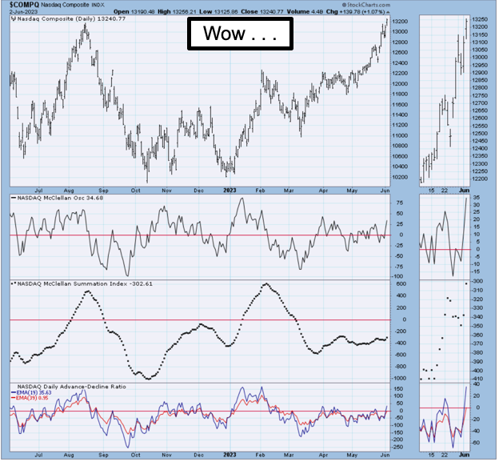Click the Low value 13125.86
Screen dimensions: 499x462
[226, 12]
